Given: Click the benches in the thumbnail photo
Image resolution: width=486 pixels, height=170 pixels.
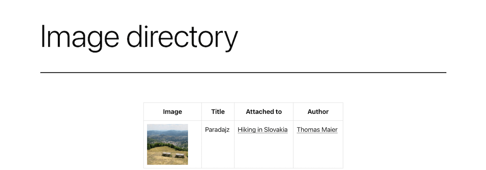Looking at the screenshot, I should click(x=173, y=155).
